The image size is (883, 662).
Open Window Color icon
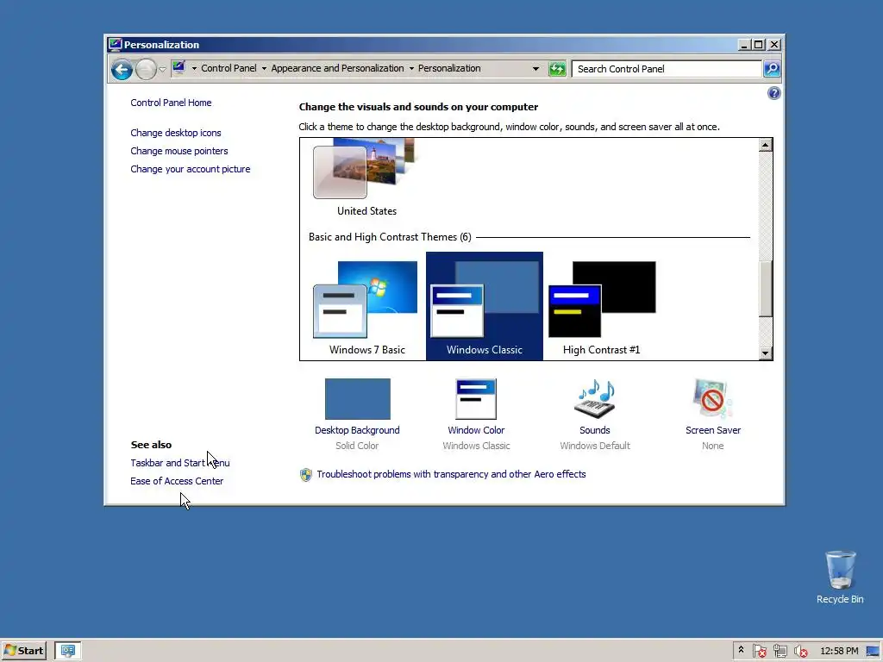point(476,399)
